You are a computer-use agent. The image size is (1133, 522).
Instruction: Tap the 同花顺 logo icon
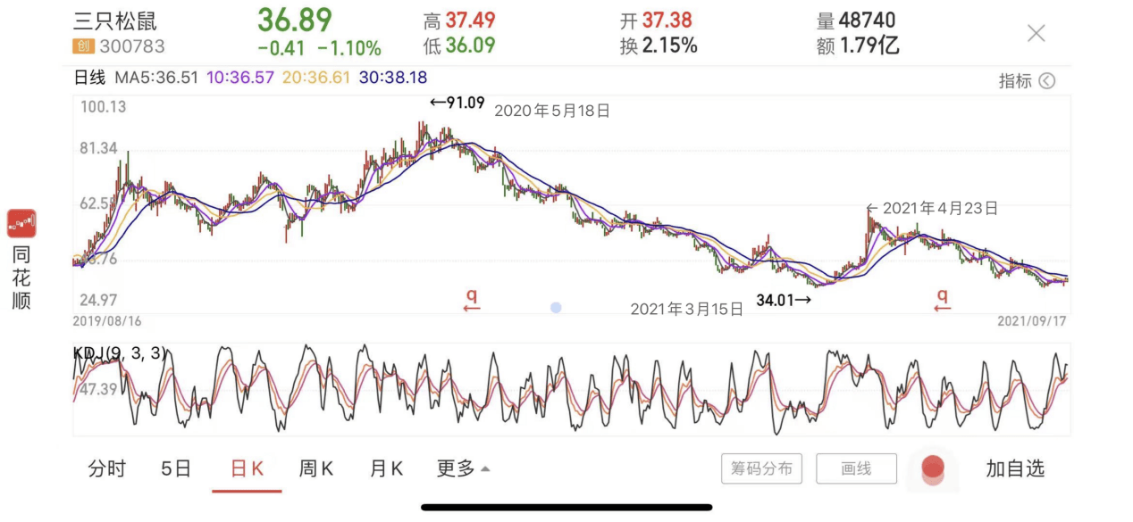(21, 223)
